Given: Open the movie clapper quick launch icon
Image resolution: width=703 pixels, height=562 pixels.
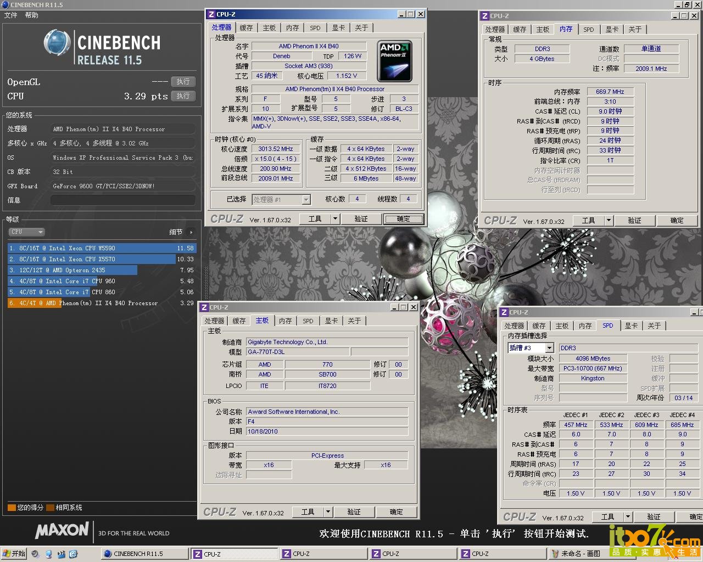Looking at the screenshot, I should (x=61, y=554).
